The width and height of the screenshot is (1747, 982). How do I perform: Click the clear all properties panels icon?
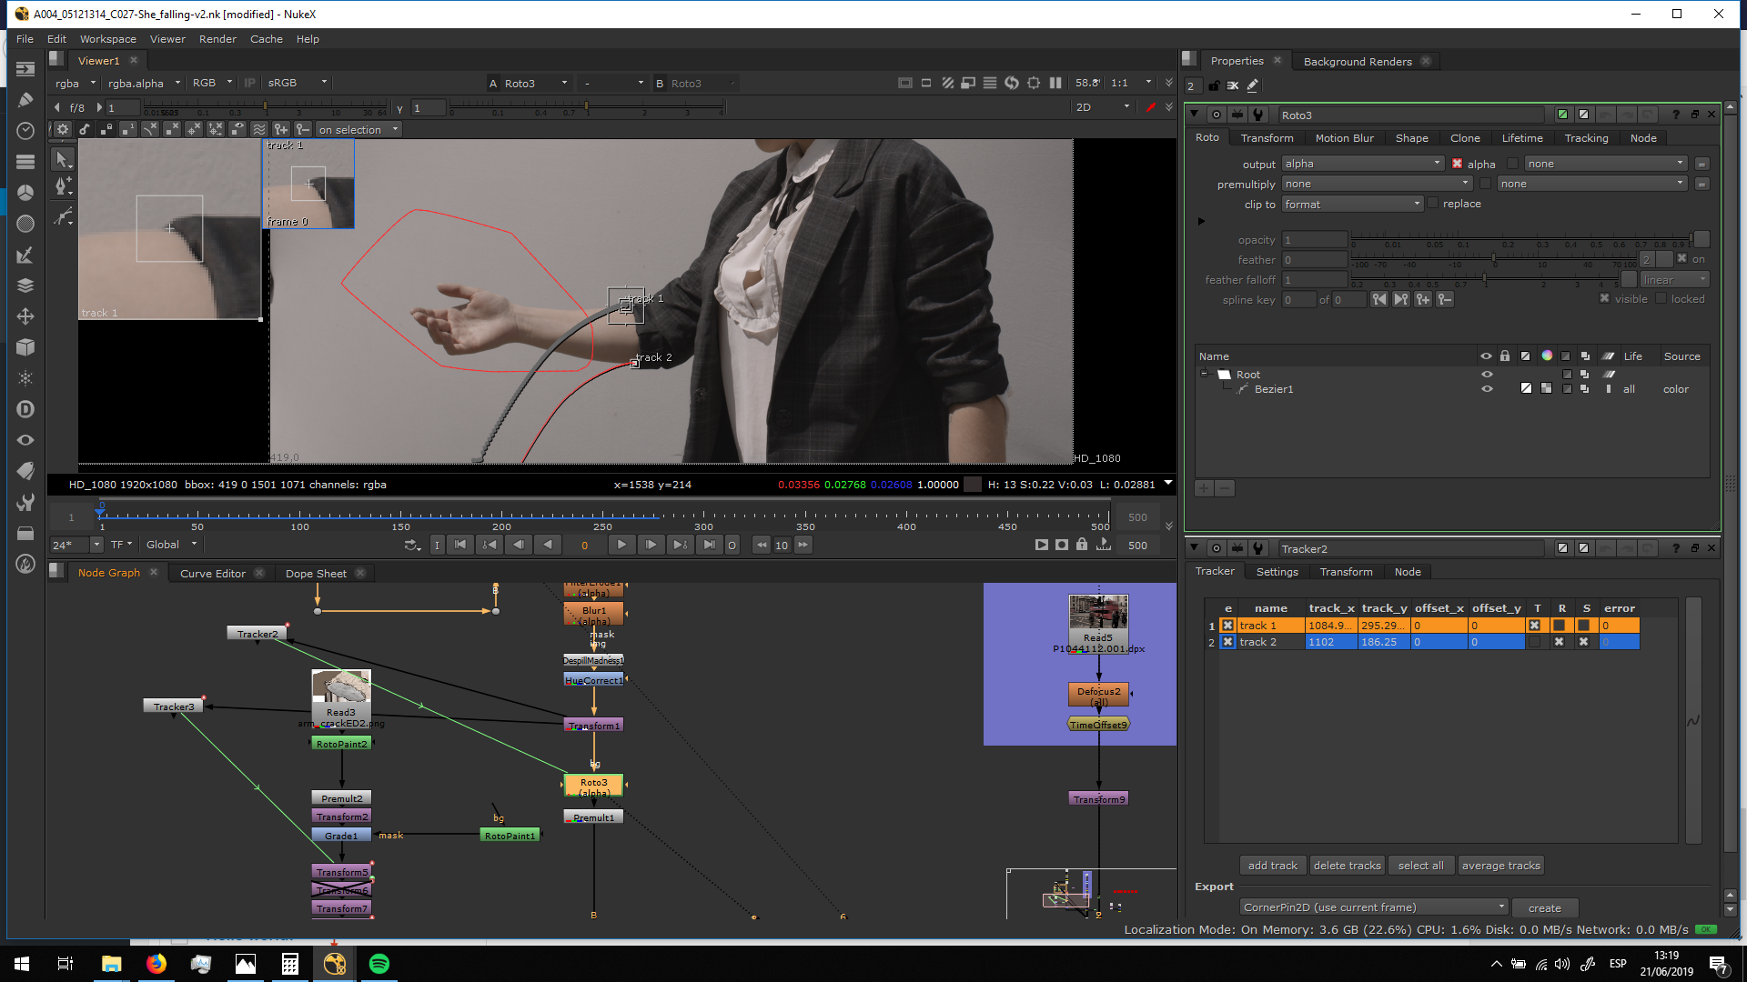(x=1233, y=85)
